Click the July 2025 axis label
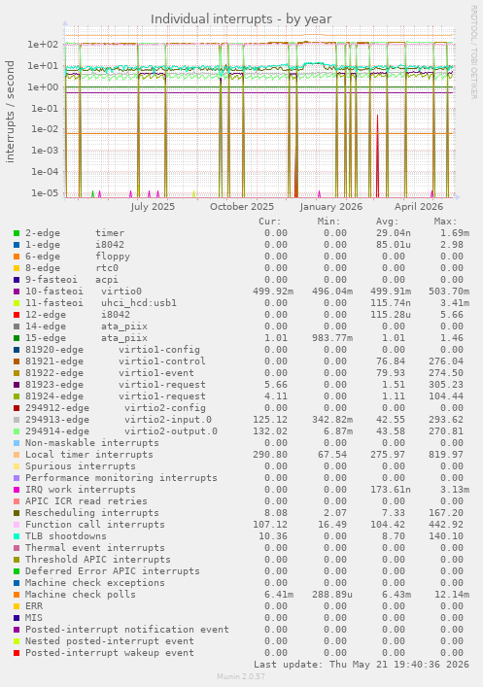This screenshot has width=483, height=687. [x=153, y=207]
